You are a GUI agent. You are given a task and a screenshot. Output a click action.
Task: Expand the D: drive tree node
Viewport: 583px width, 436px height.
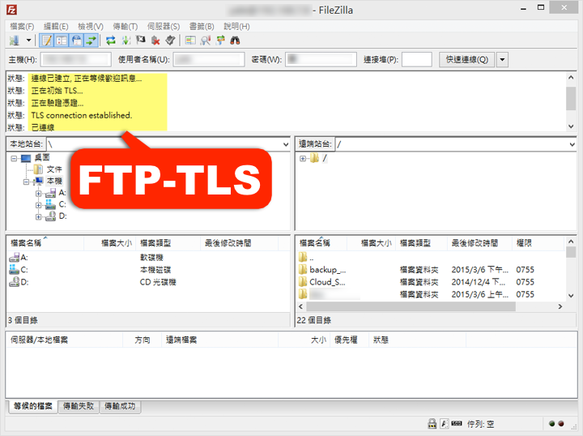pos(38,217)
